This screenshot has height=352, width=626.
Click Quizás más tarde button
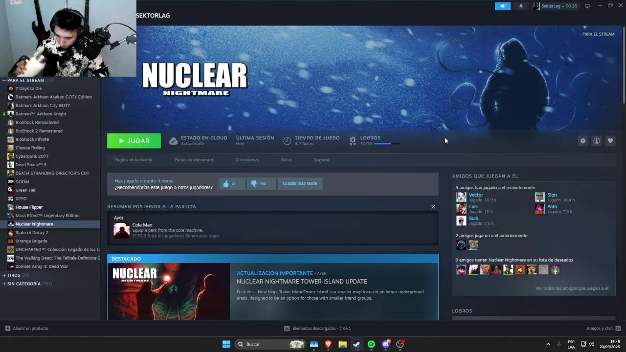pyautogui.click(x=300, y=183)
